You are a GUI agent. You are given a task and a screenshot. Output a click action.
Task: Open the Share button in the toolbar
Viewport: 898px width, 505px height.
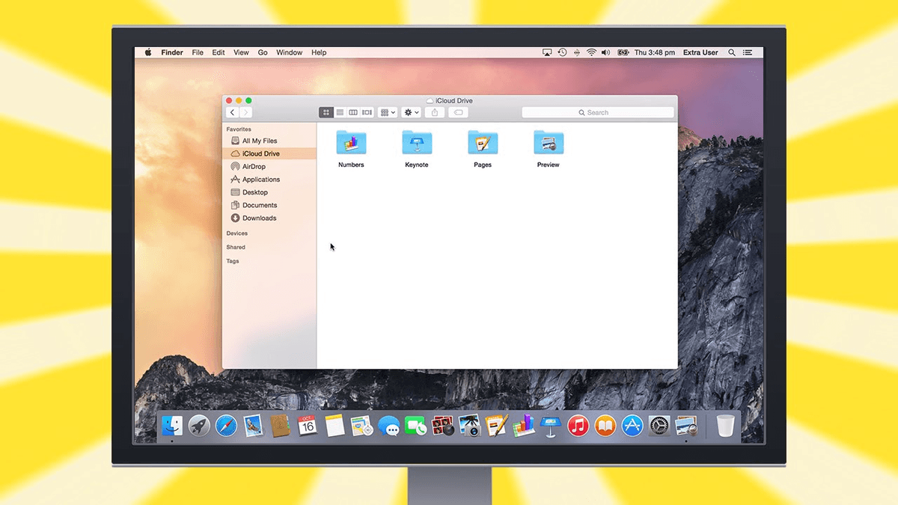pyautogui.click(x=435, y=112)
